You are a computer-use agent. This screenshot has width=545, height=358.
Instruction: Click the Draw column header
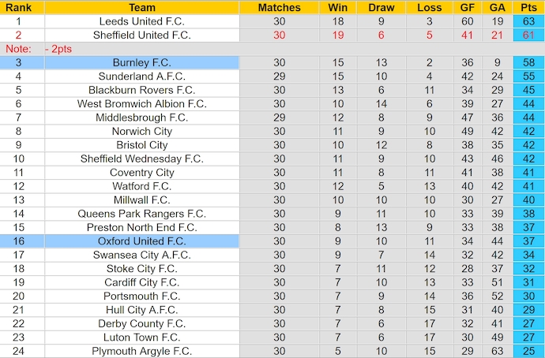coord(381,7)
